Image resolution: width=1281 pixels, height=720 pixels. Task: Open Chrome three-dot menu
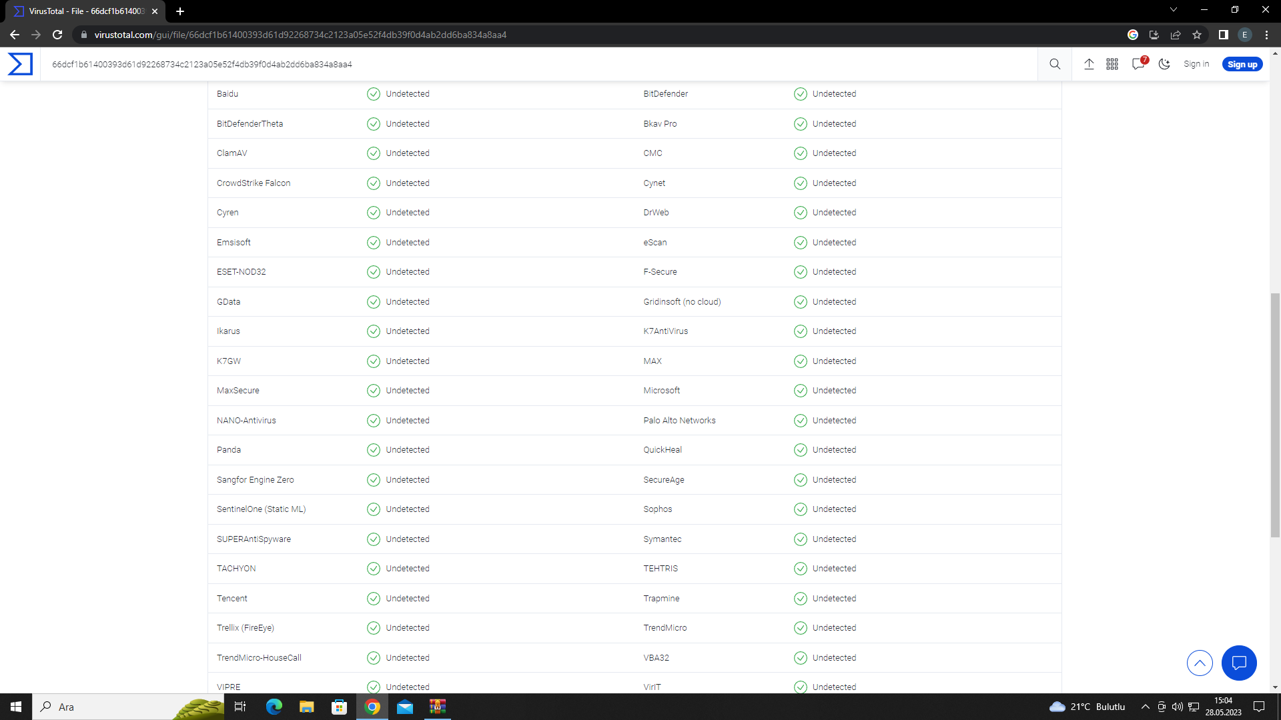point(1266,35)
